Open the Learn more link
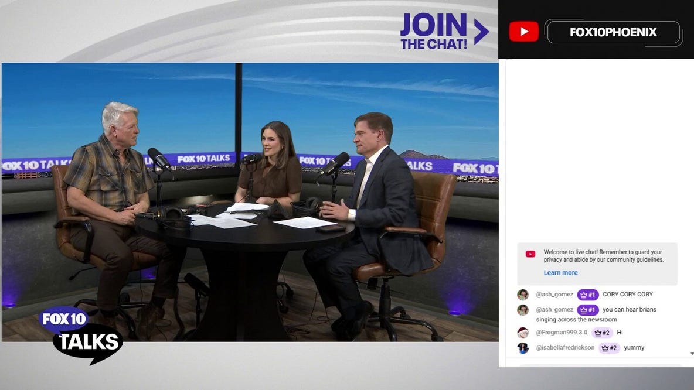 pos(560,273)
